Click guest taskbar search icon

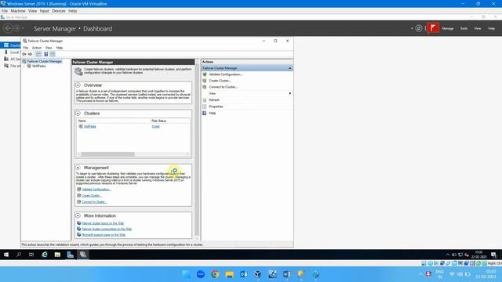(19, 255)
